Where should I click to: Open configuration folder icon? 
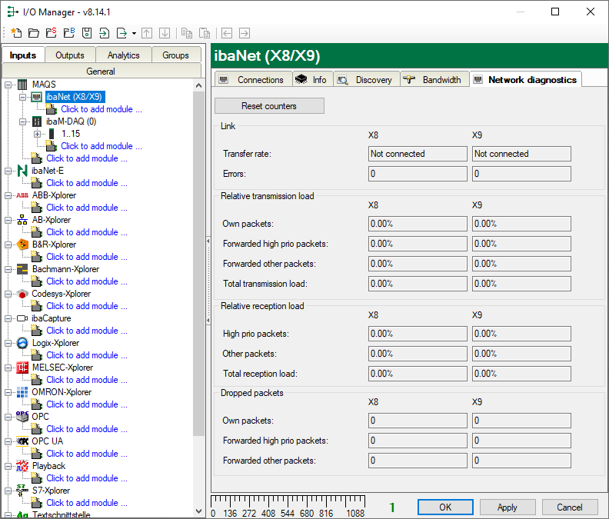34,33
